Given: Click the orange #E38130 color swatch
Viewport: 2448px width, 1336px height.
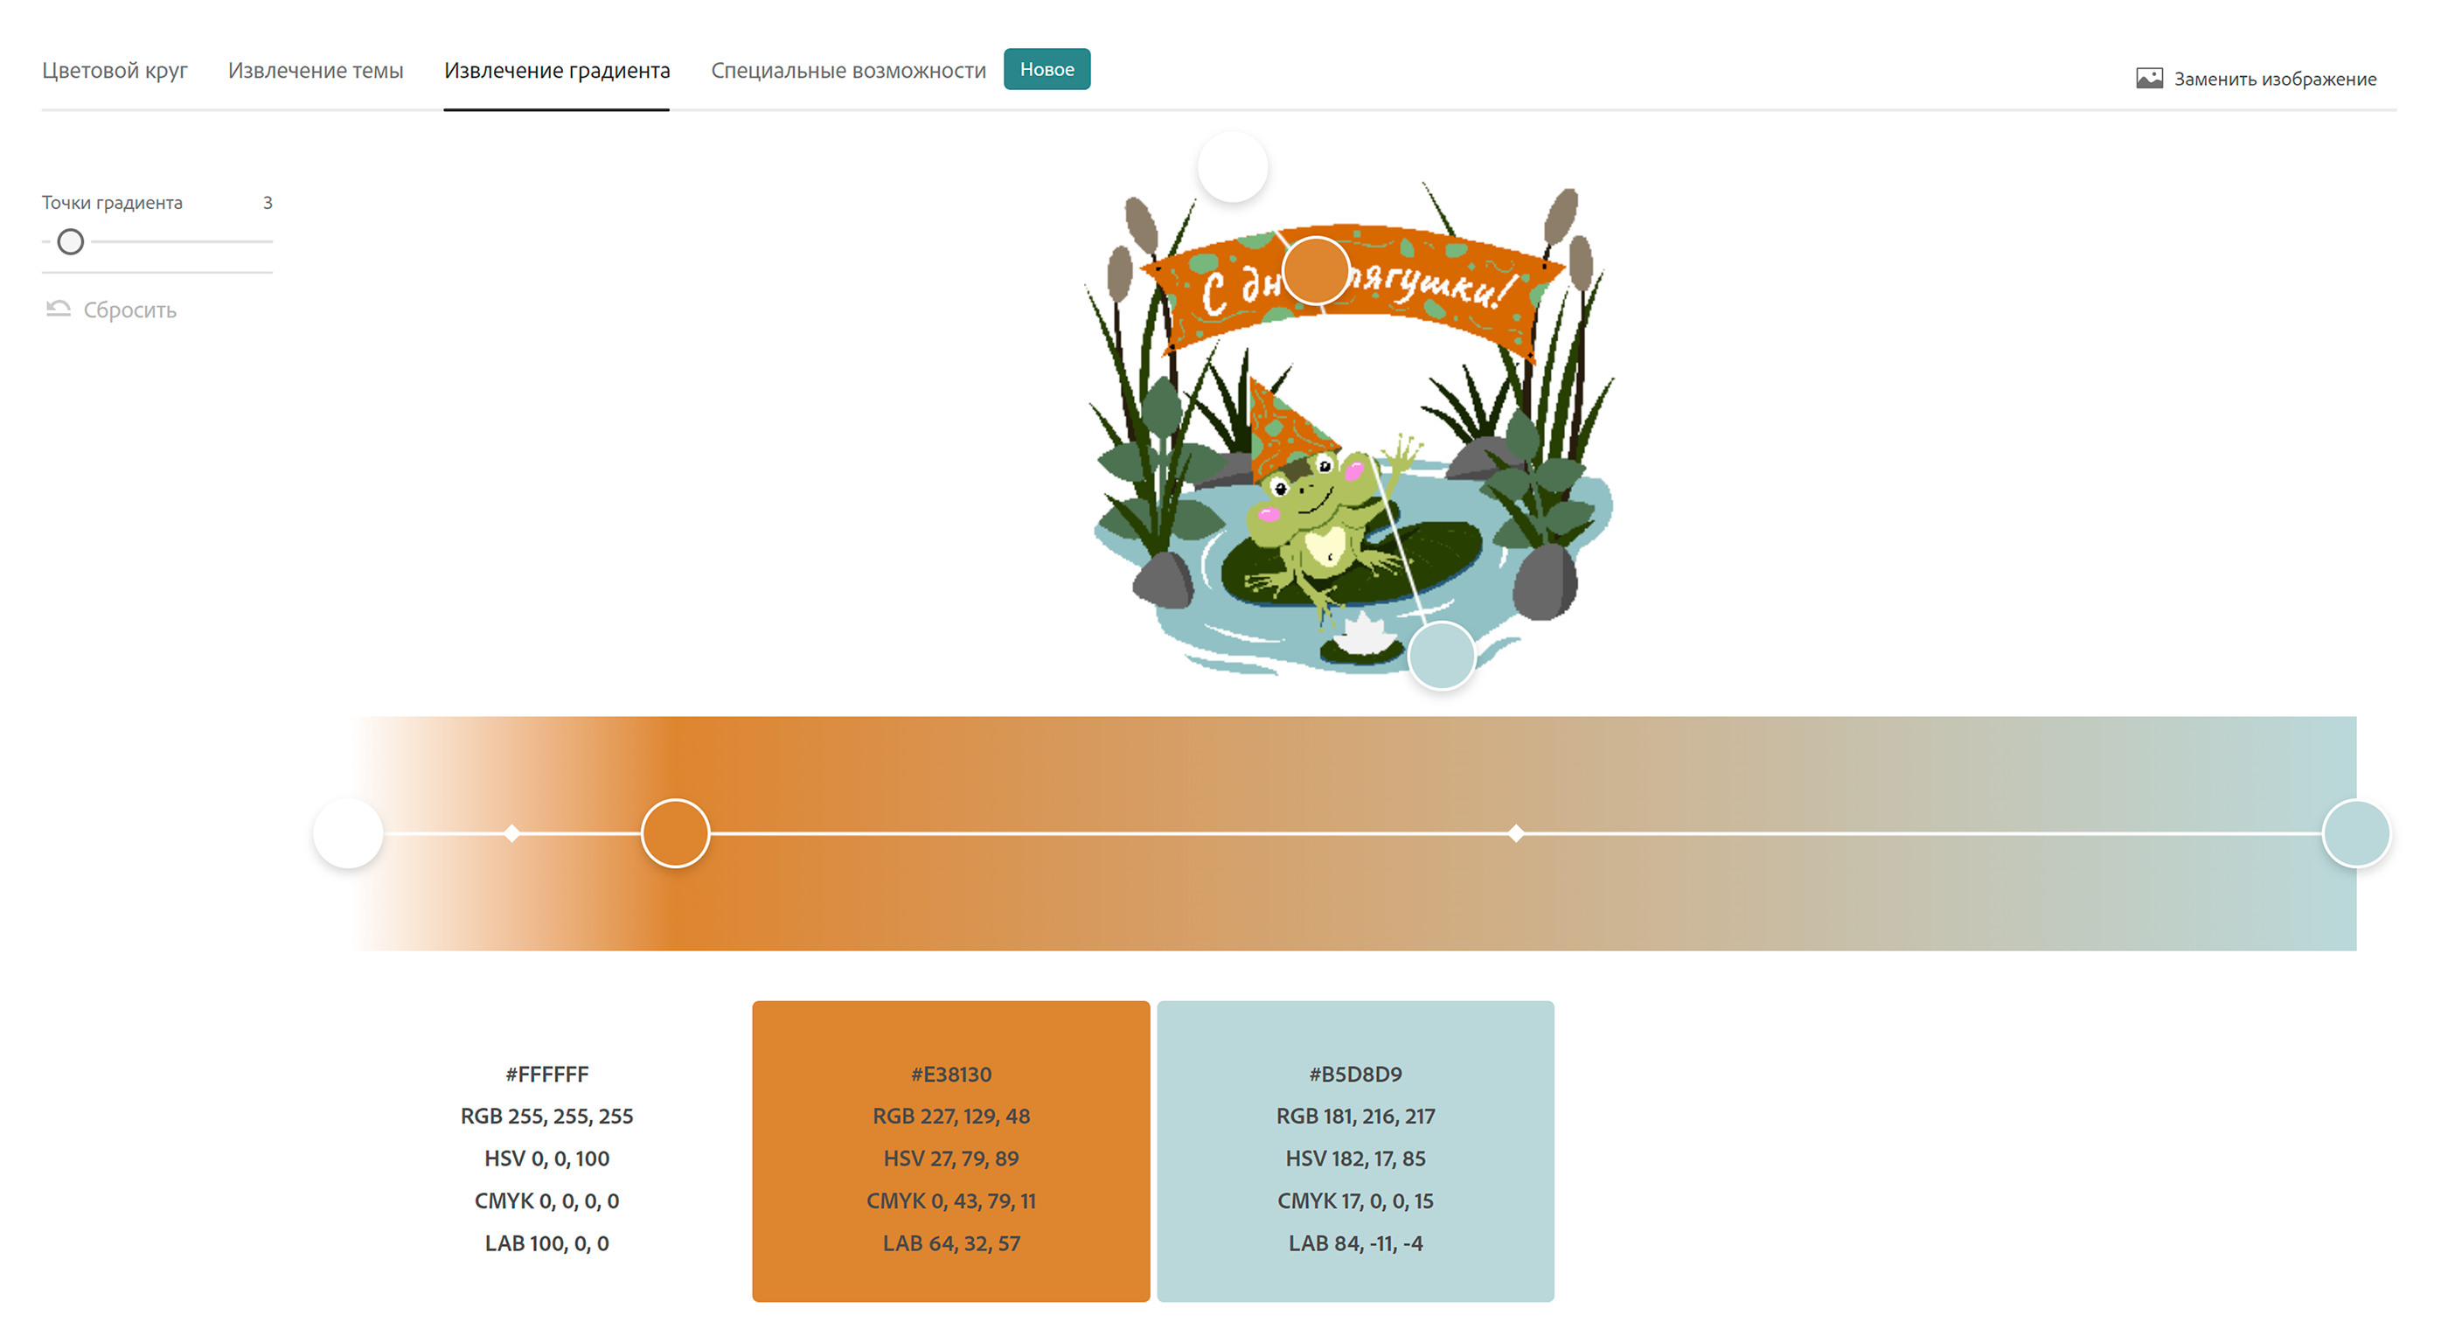Looking at the screenshot, I should pos(950,1151).
